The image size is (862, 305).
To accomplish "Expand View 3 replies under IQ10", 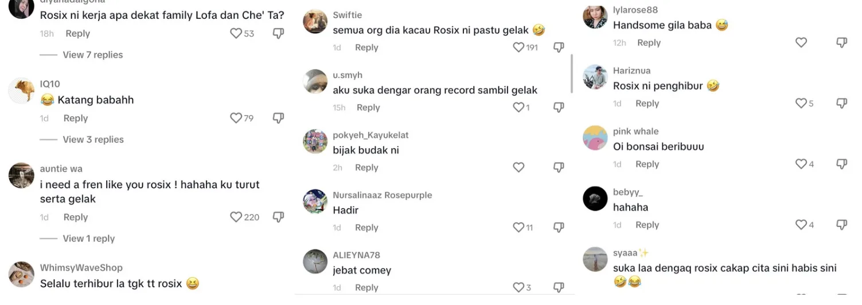I will [93, 140].
